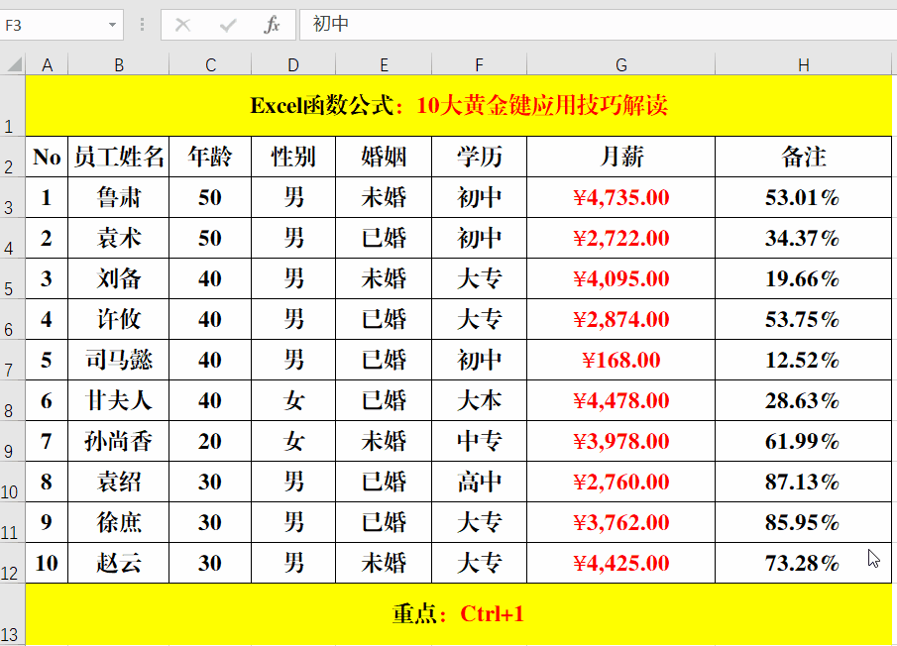This screenshot has height=646, width=897.
Task: Click the Select All corner triangle
Action: 14,64
